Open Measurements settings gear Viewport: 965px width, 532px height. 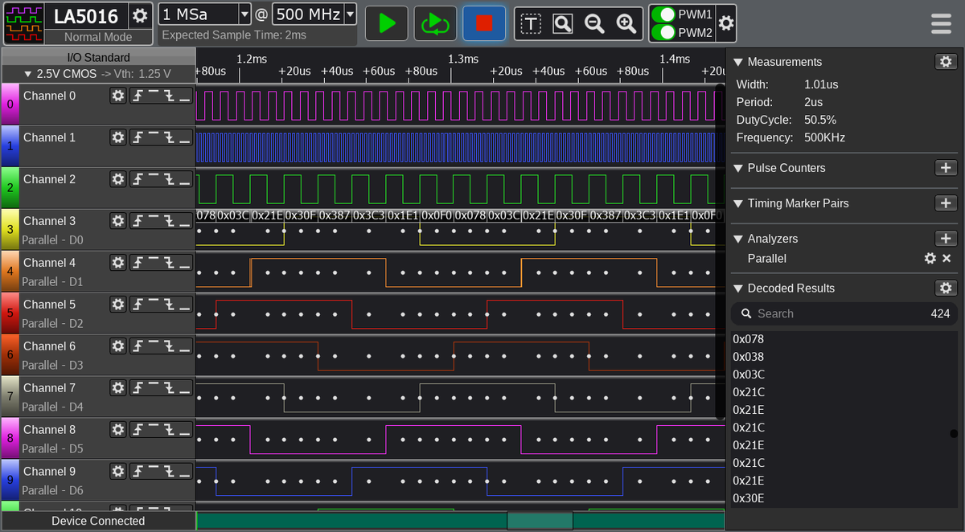[946, 62]
